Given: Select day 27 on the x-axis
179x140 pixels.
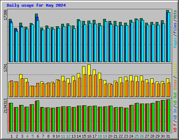Looking at the screenshot, I should 147,136.
